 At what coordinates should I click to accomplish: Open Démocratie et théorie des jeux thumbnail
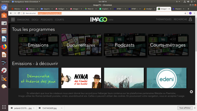(x=39, y=78)
